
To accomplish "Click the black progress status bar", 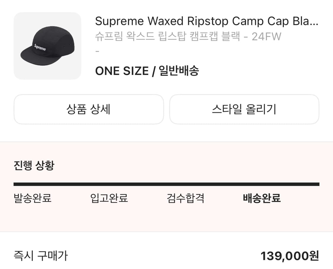I will (x=166, y=184).
